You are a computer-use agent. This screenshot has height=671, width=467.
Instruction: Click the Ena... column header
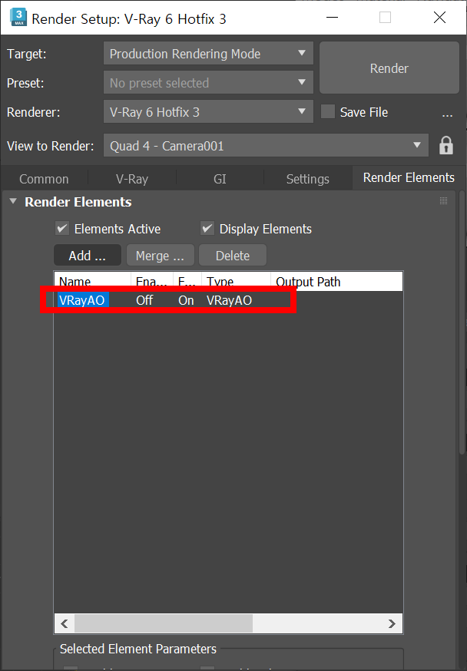(x=152, y=281)
